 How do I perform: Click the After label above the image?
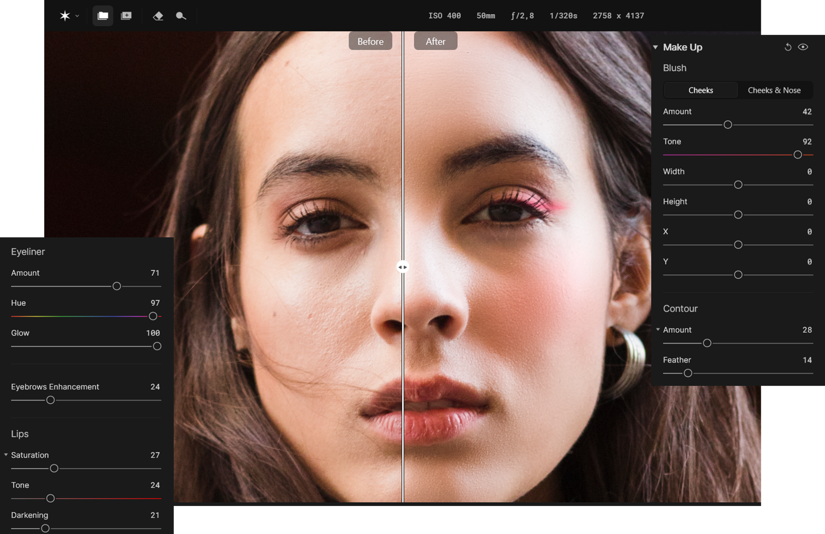(x=435, y=41)
